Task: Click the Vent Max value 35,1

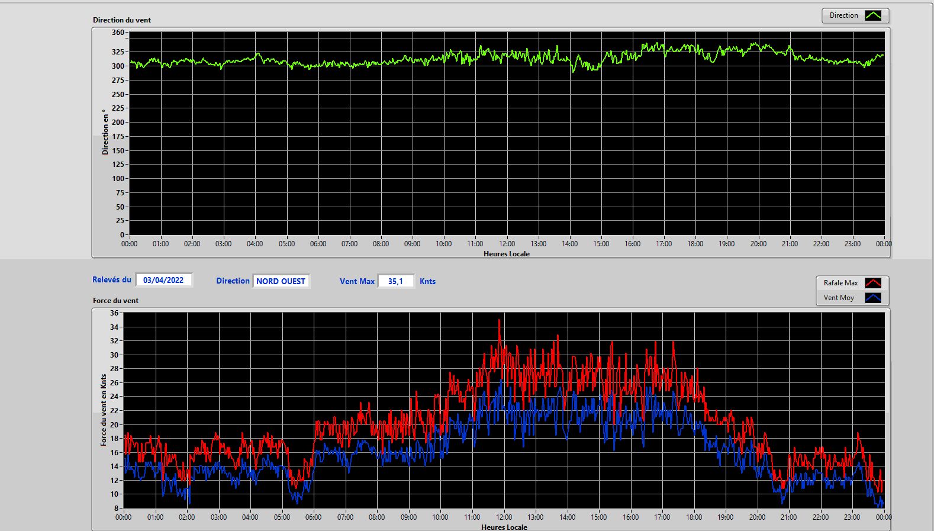Action: 395,281
